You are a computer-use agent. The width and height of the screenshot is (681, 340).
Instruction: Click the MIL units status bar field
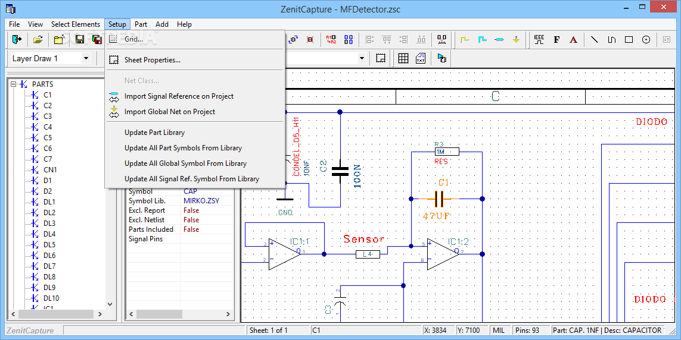click(499, 330)
